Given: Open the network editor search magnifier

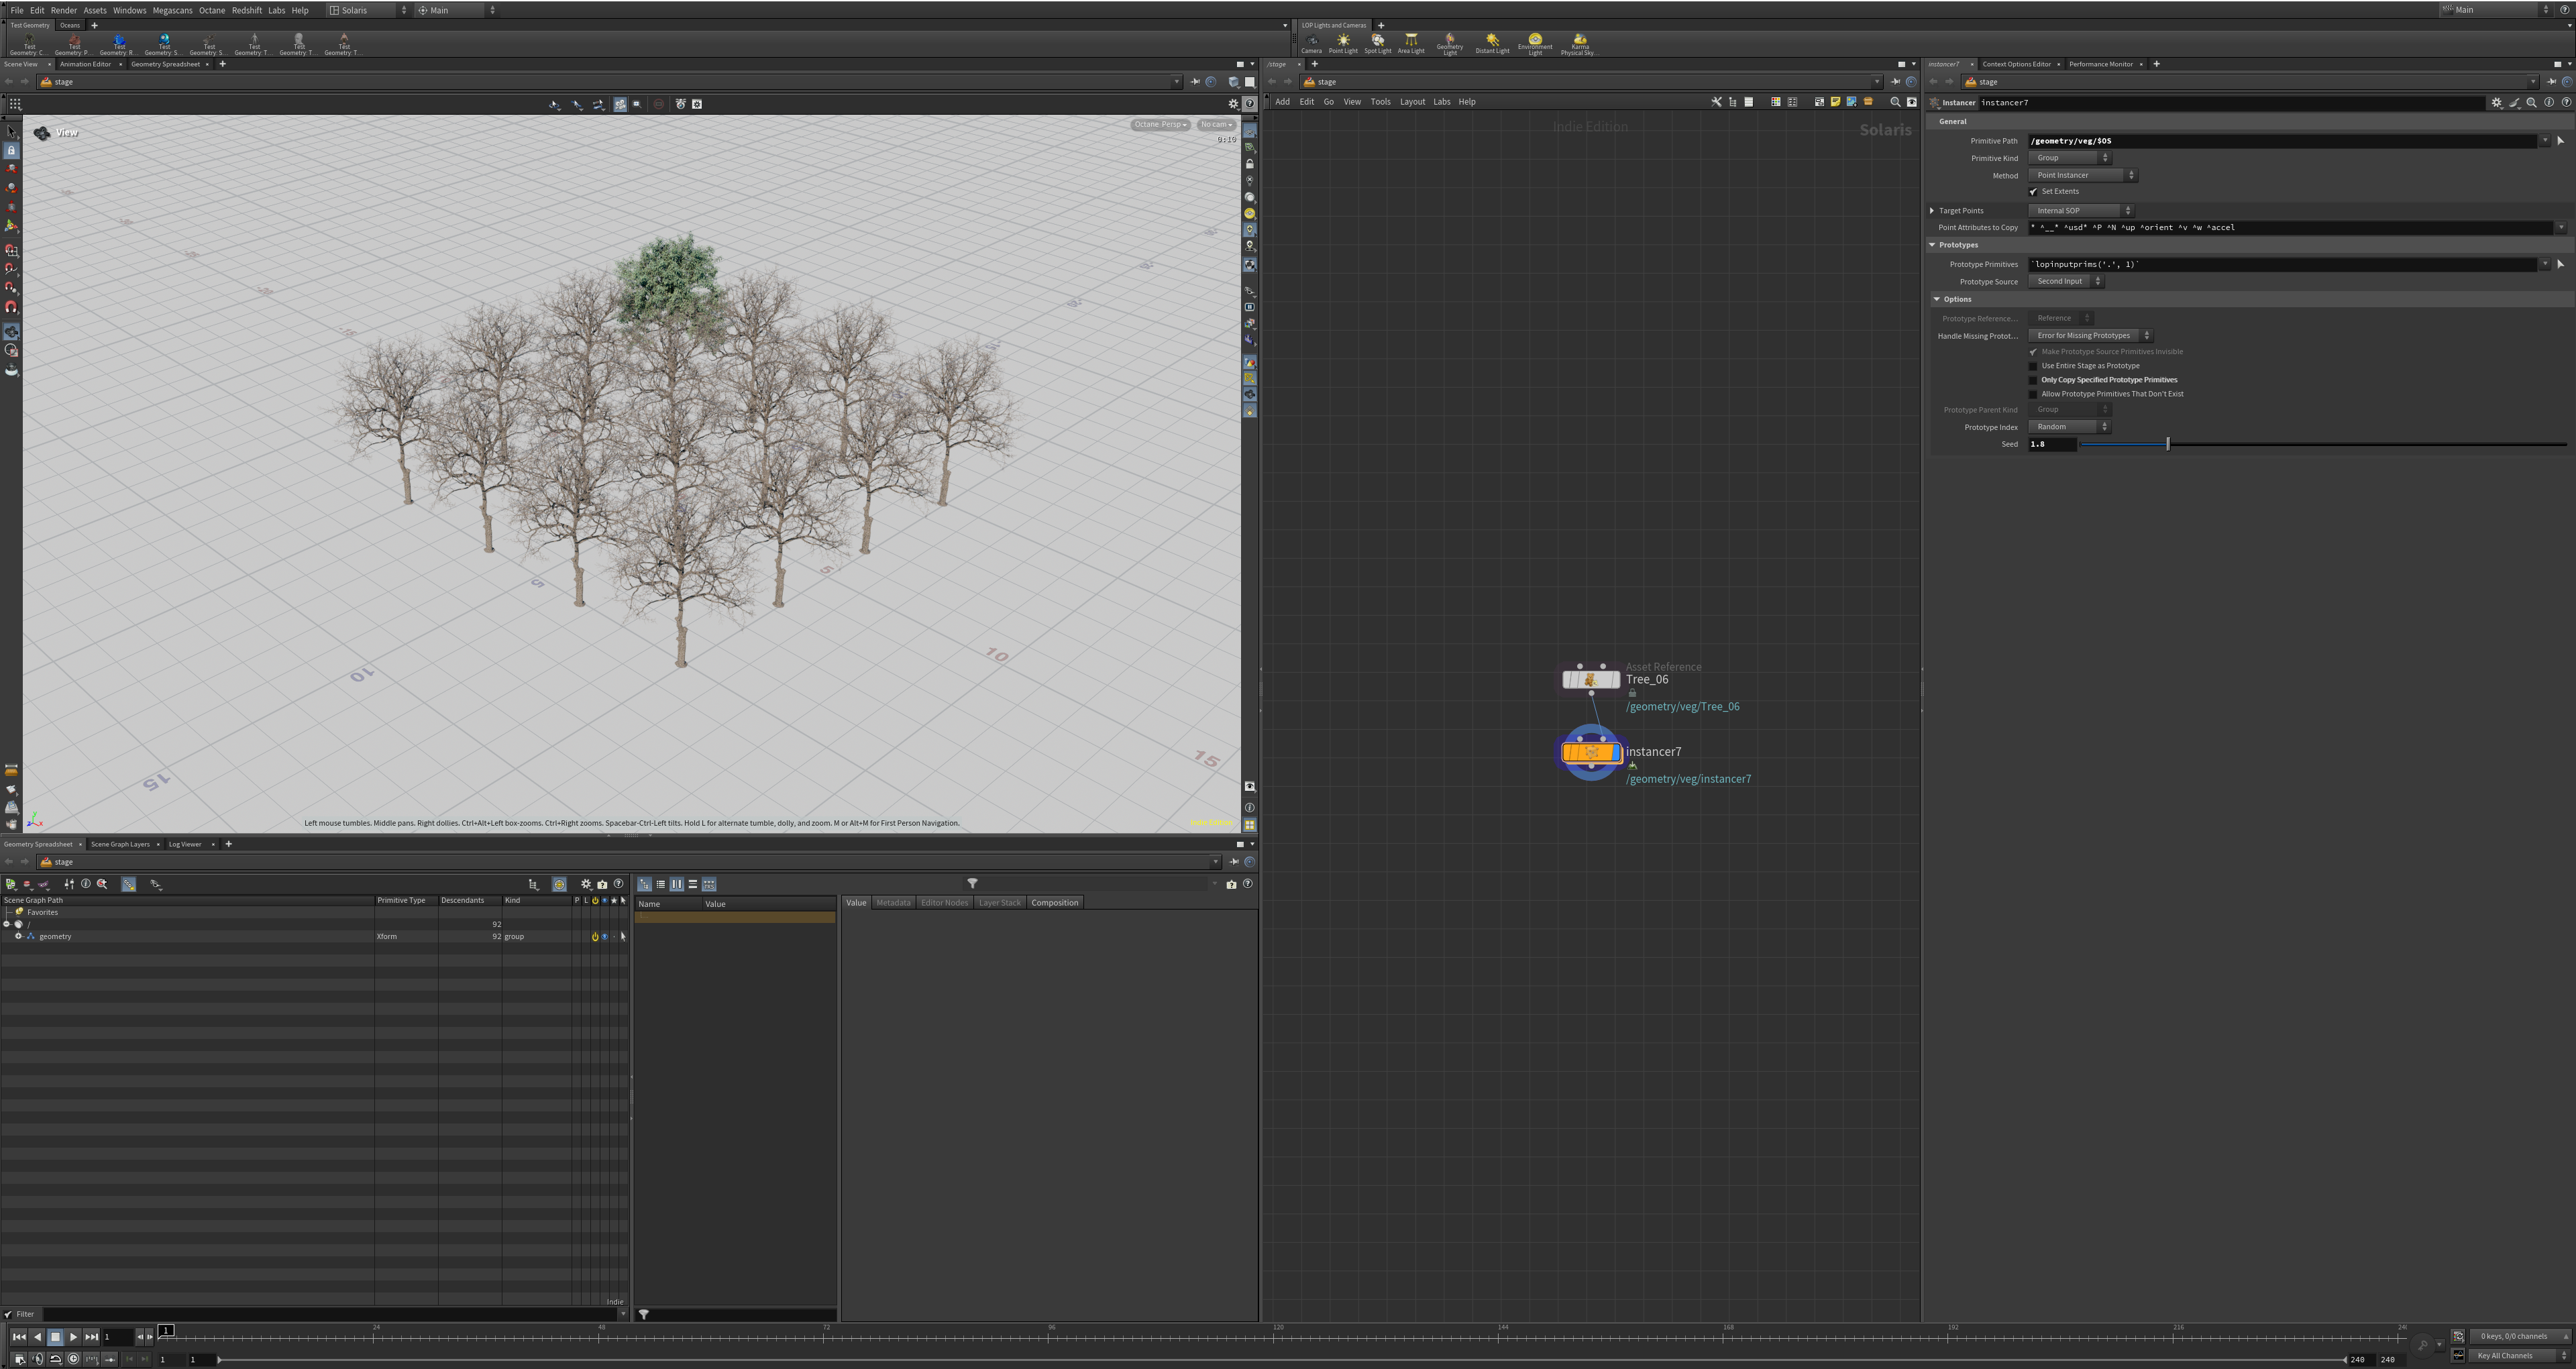Looking at the screenshot, I should 1894,102.
